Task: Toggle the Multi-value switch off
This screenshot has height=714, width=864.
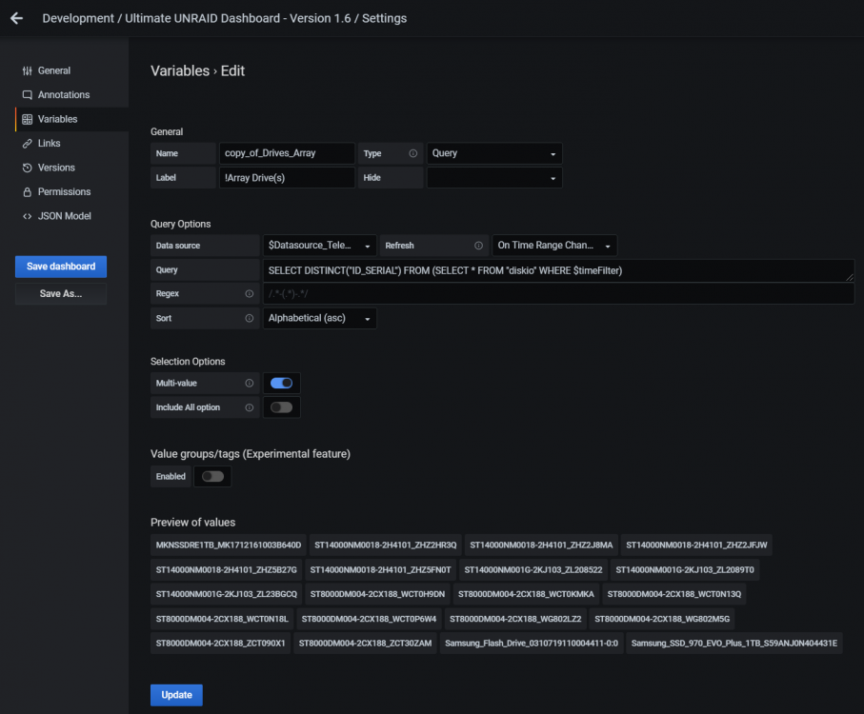Action: point(281,383)
